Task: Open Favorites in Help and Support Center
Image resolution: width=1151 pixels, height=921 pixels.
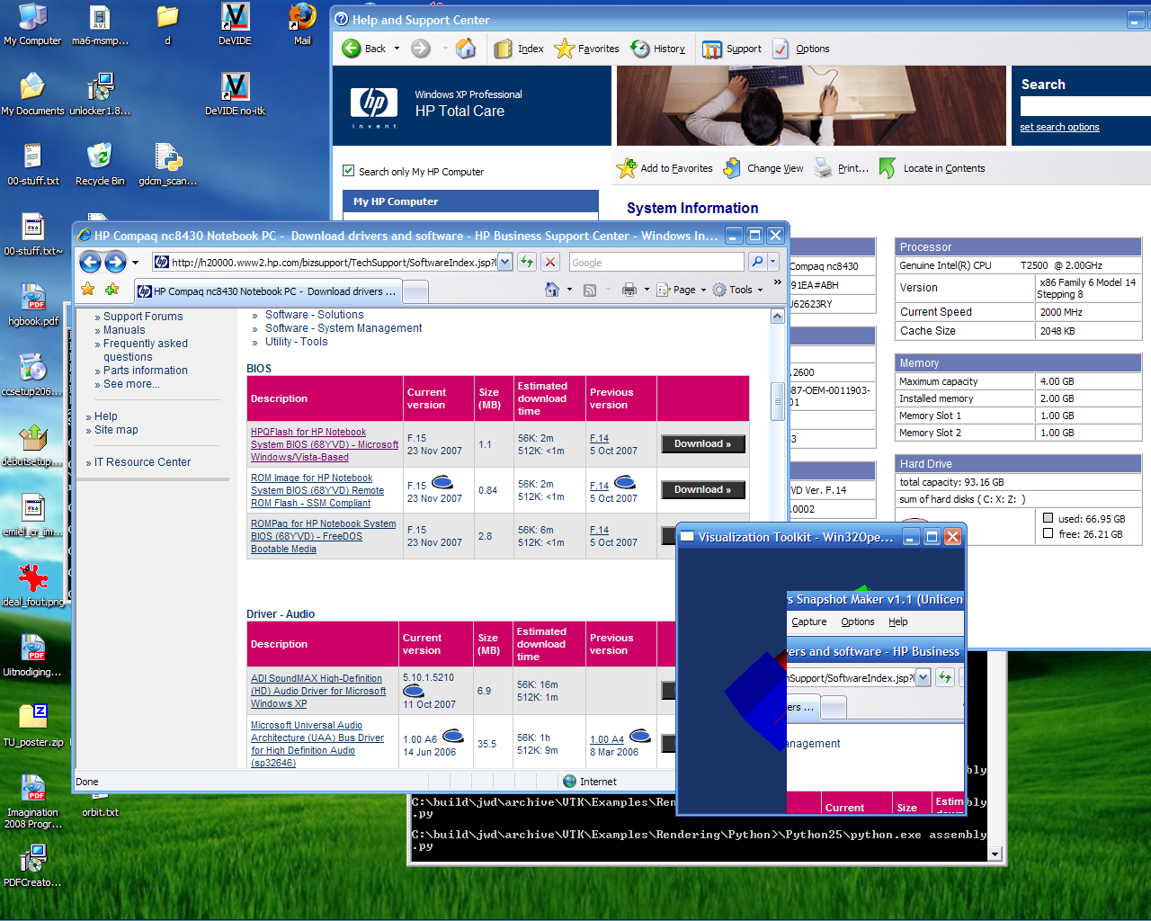Action: (586, 49)
